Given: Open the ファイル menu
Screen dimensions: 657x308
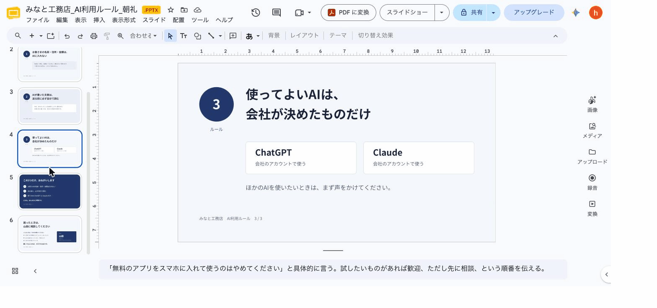Looking at the screenshot, I should [37, 20].
